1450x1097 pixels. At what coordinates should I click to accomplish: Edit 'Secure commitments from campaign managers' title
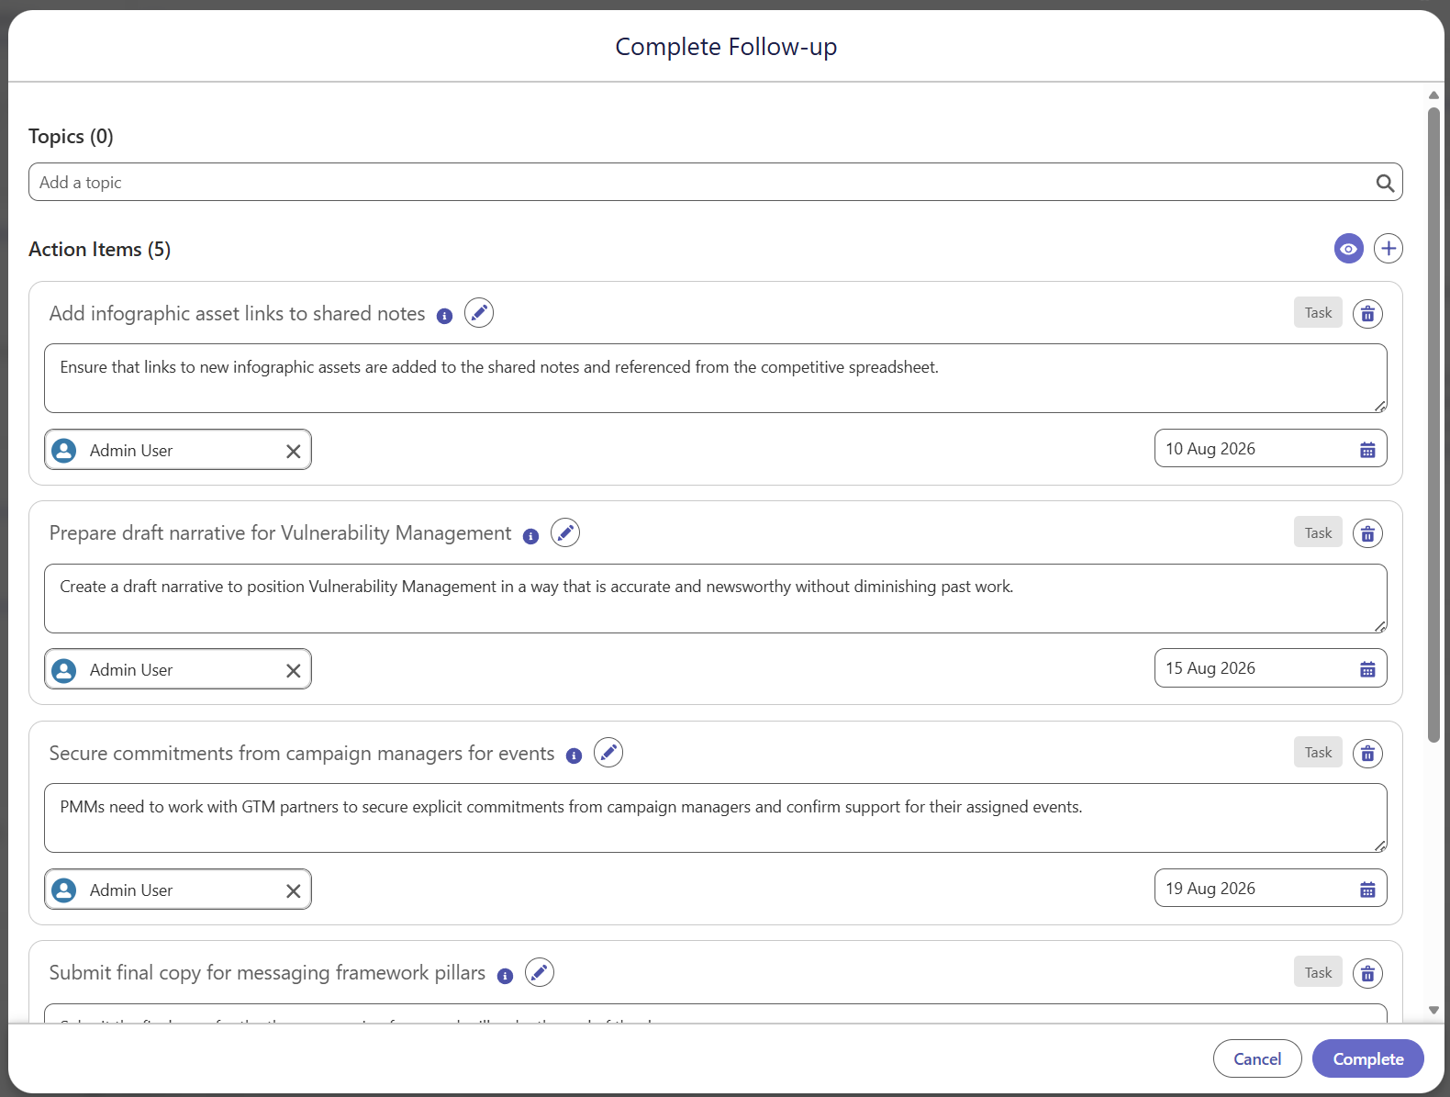608,753
